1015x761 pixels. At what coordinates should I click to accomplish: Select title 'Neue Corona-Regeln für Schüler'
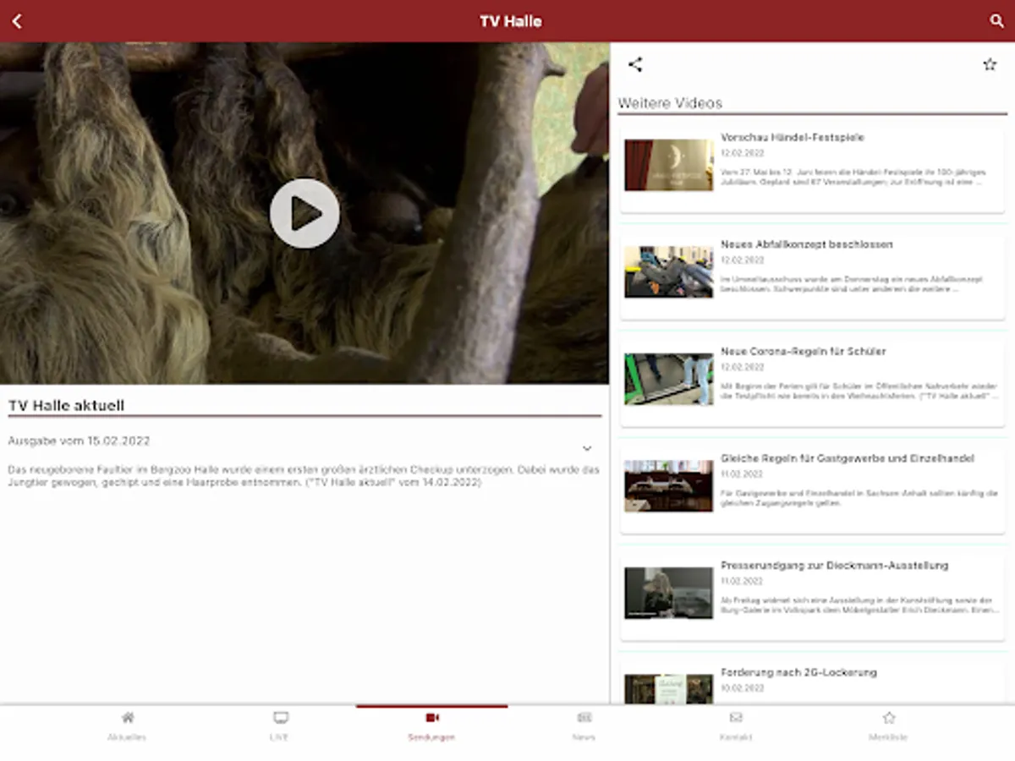coord(804,351)
